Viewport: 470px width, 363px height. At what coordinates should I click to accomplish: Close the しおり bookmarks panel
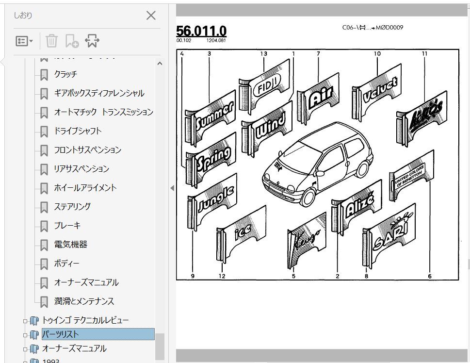151,16
